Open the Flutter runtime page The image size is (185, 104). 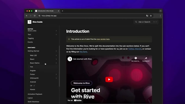[32, 74]
